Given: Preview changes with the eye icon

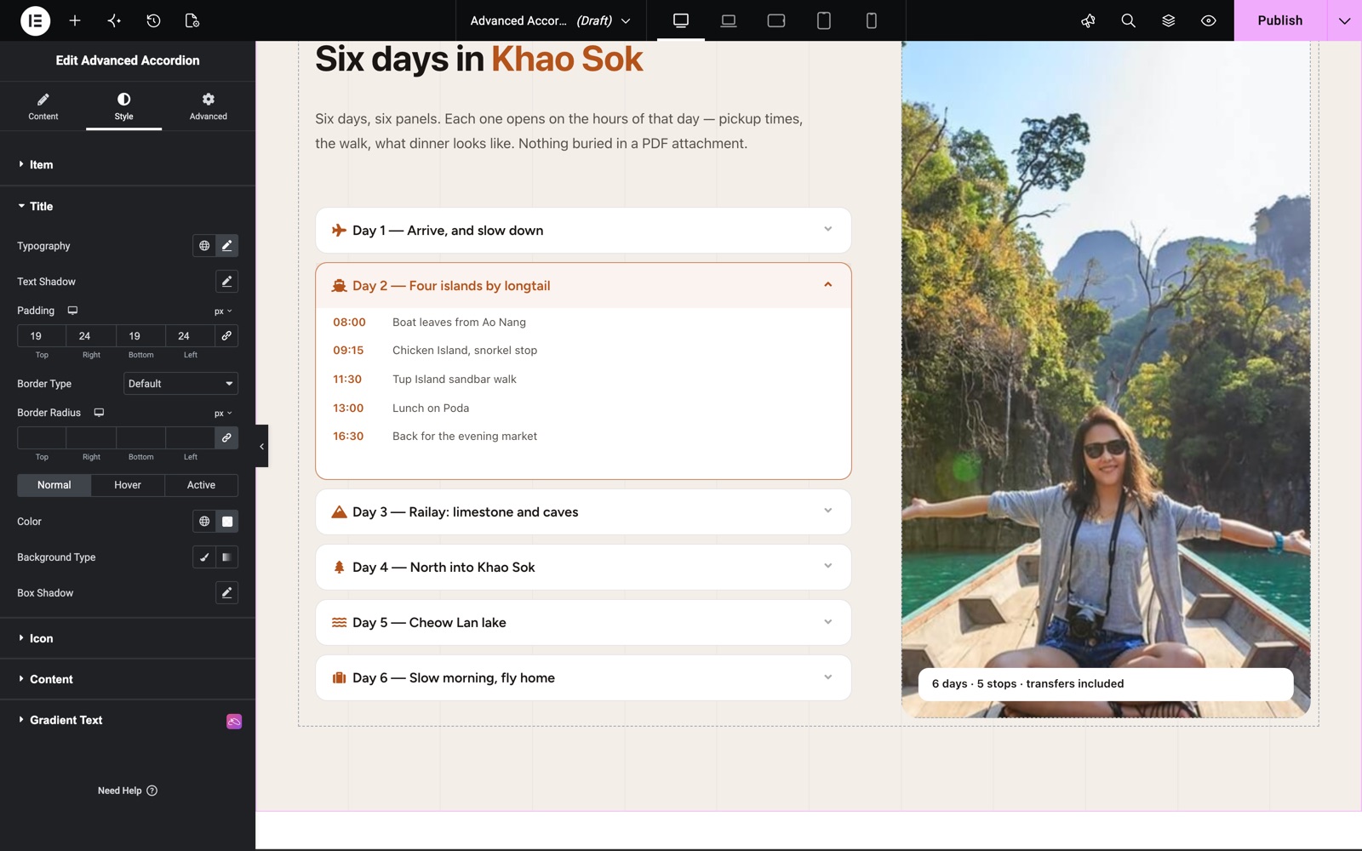Looking at the screenshot, I should coord(1208,20).
